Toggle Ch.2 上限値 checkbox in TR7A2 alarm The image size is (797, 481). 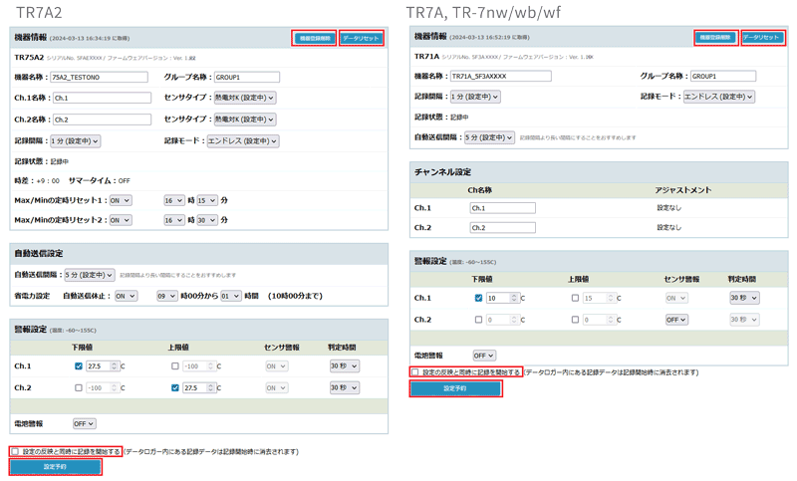[x=175, y=387]
